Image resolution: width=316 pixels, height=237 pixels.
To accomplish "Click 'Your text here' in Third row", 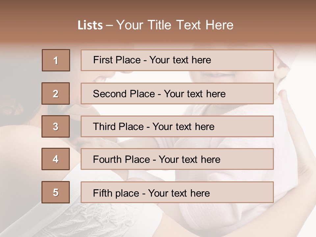I will [x=183, y=127].
